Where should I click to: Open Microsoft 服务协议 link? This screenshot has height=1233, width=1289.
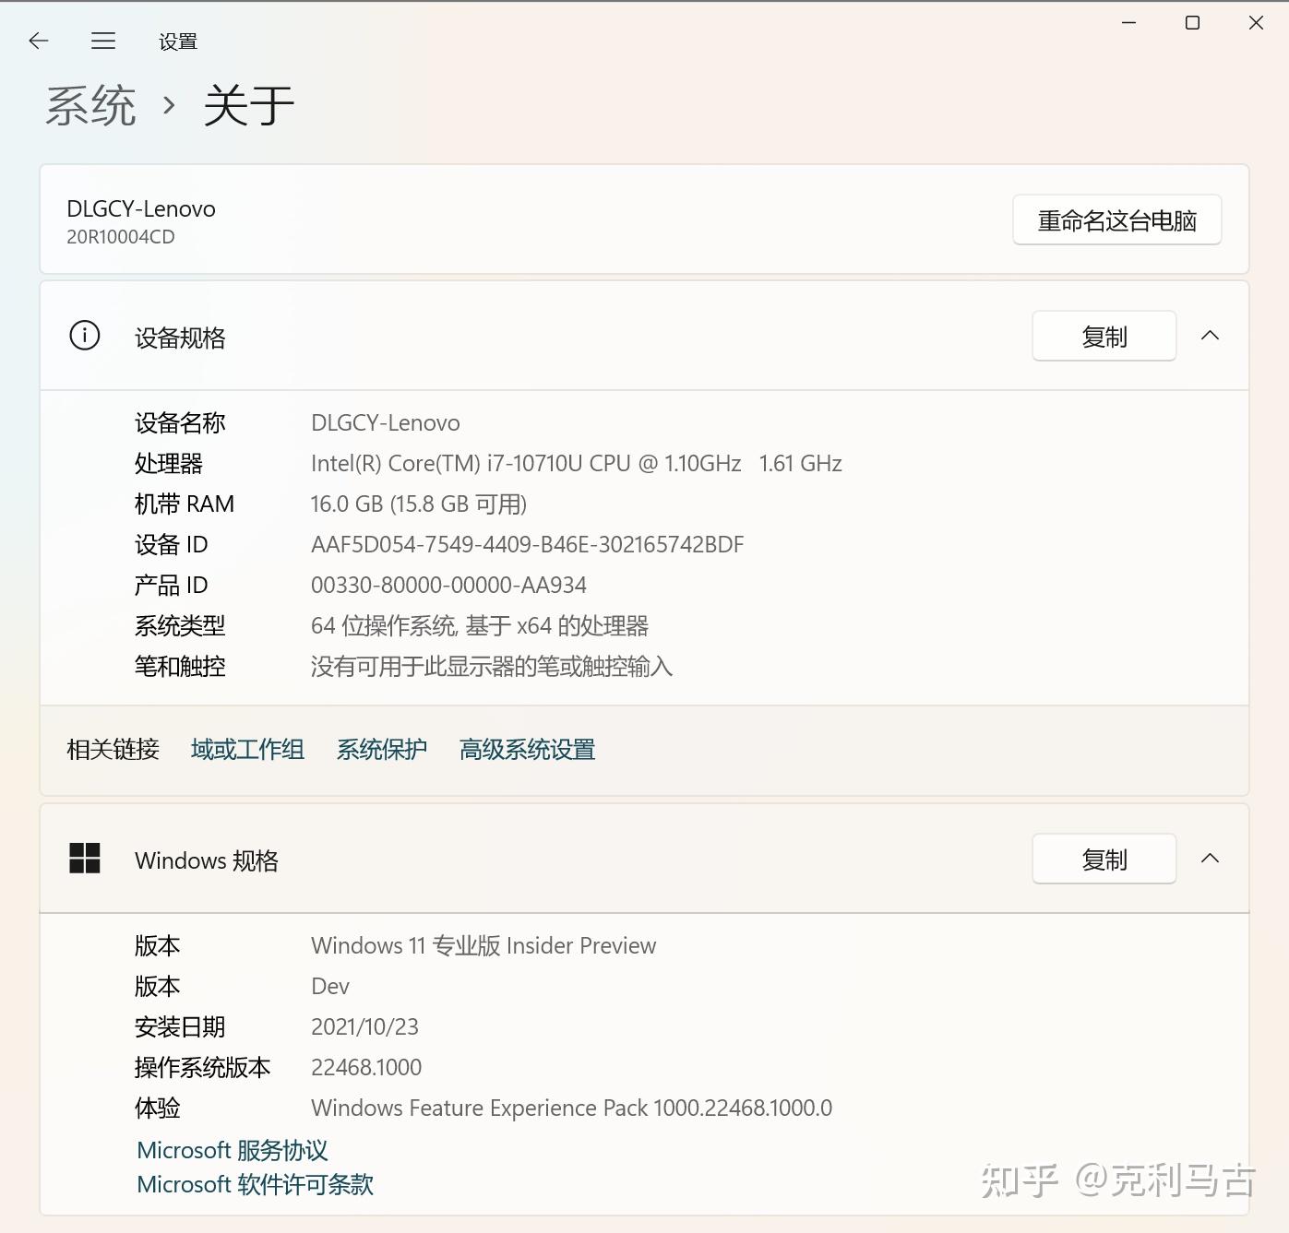pos(232,1150)
